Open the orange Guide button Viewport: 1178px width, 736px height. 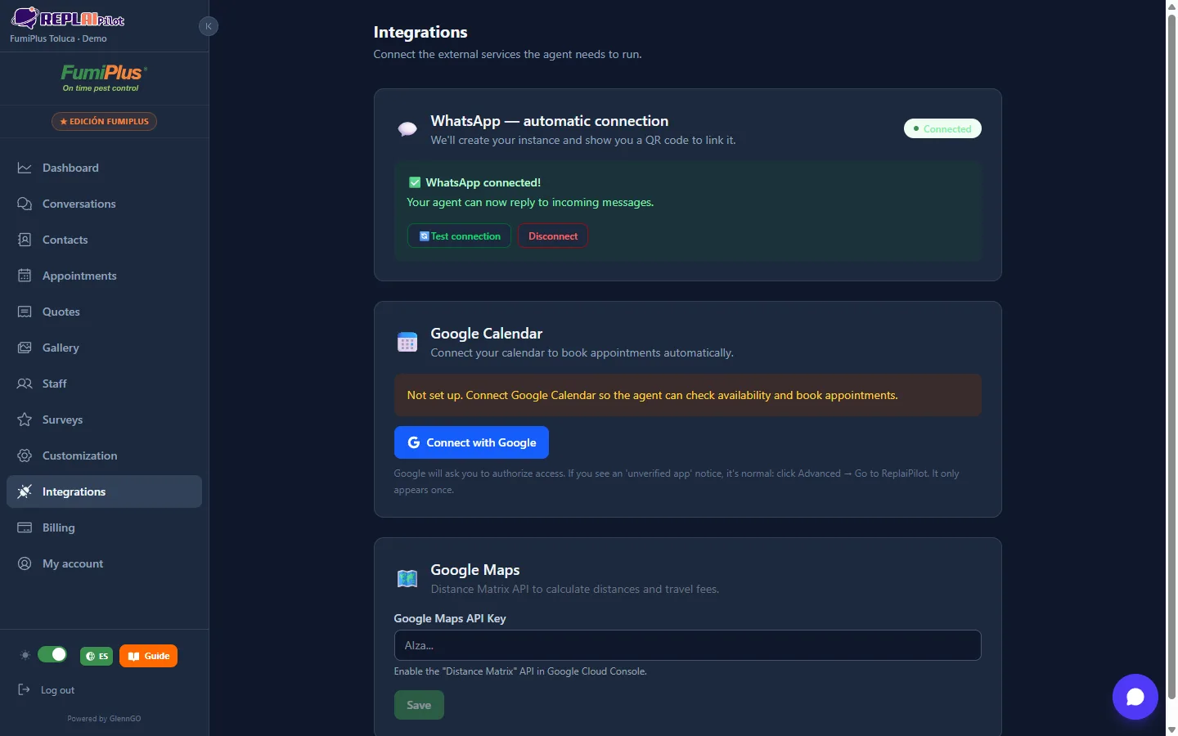148,656
